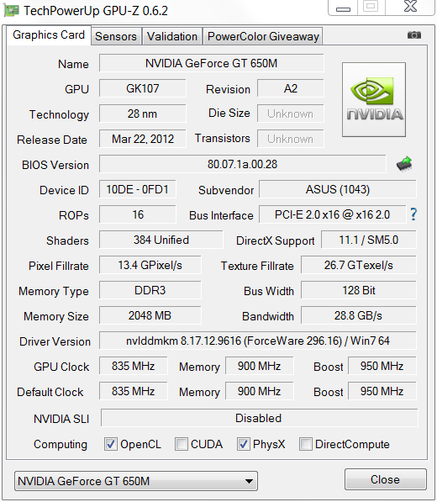Click the disabled maximize button

tap(371, 7)
